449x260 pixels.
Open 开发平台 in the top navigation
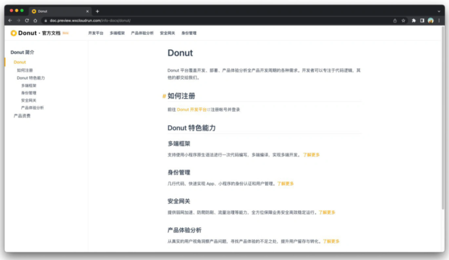(x=96, y=33)
